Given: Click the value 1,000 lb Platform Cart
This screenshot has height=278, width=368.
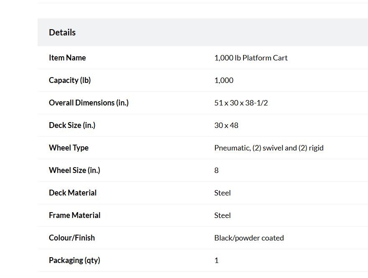Looking at the screenshot, I should tap(251, 58).
